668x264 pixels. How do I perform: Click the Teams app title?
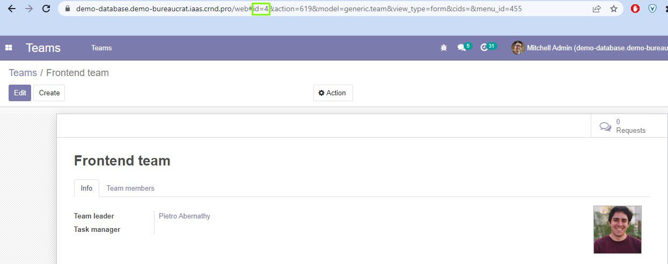click(43, 48)
